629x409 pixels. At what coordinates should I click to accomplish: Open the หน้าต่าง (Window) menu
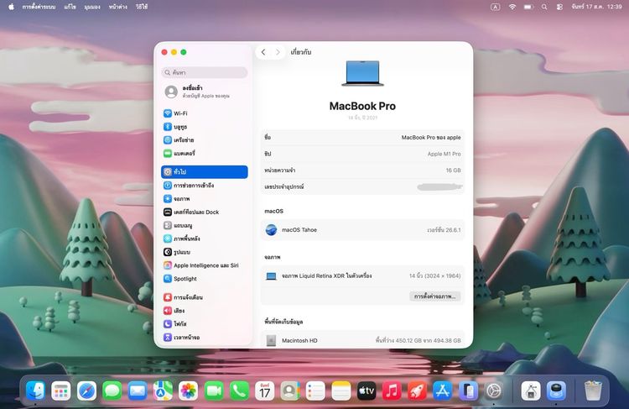click(x=118, y=7)
